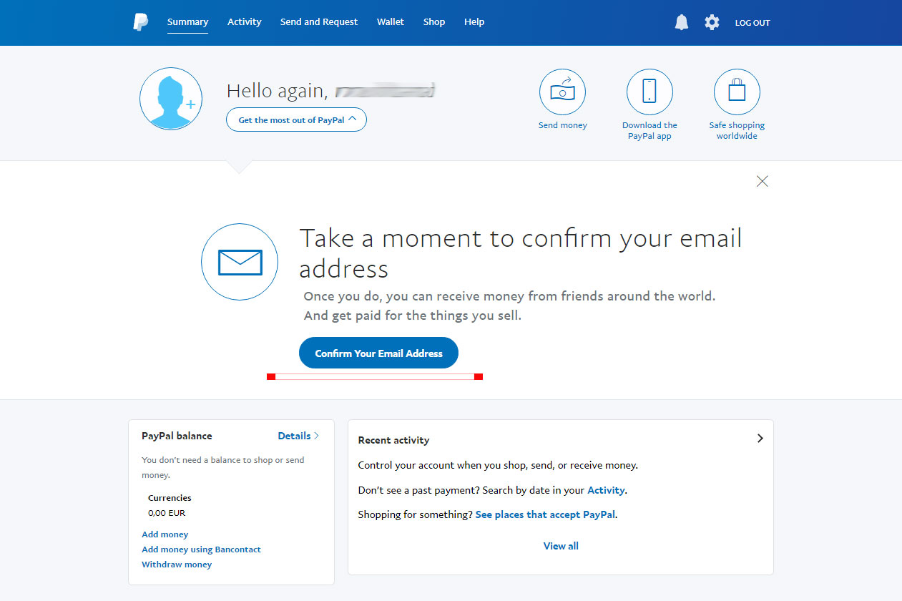Add a profile photo via the avatar icon
Viewport: 902px width, 601px height.
point(170,98)
